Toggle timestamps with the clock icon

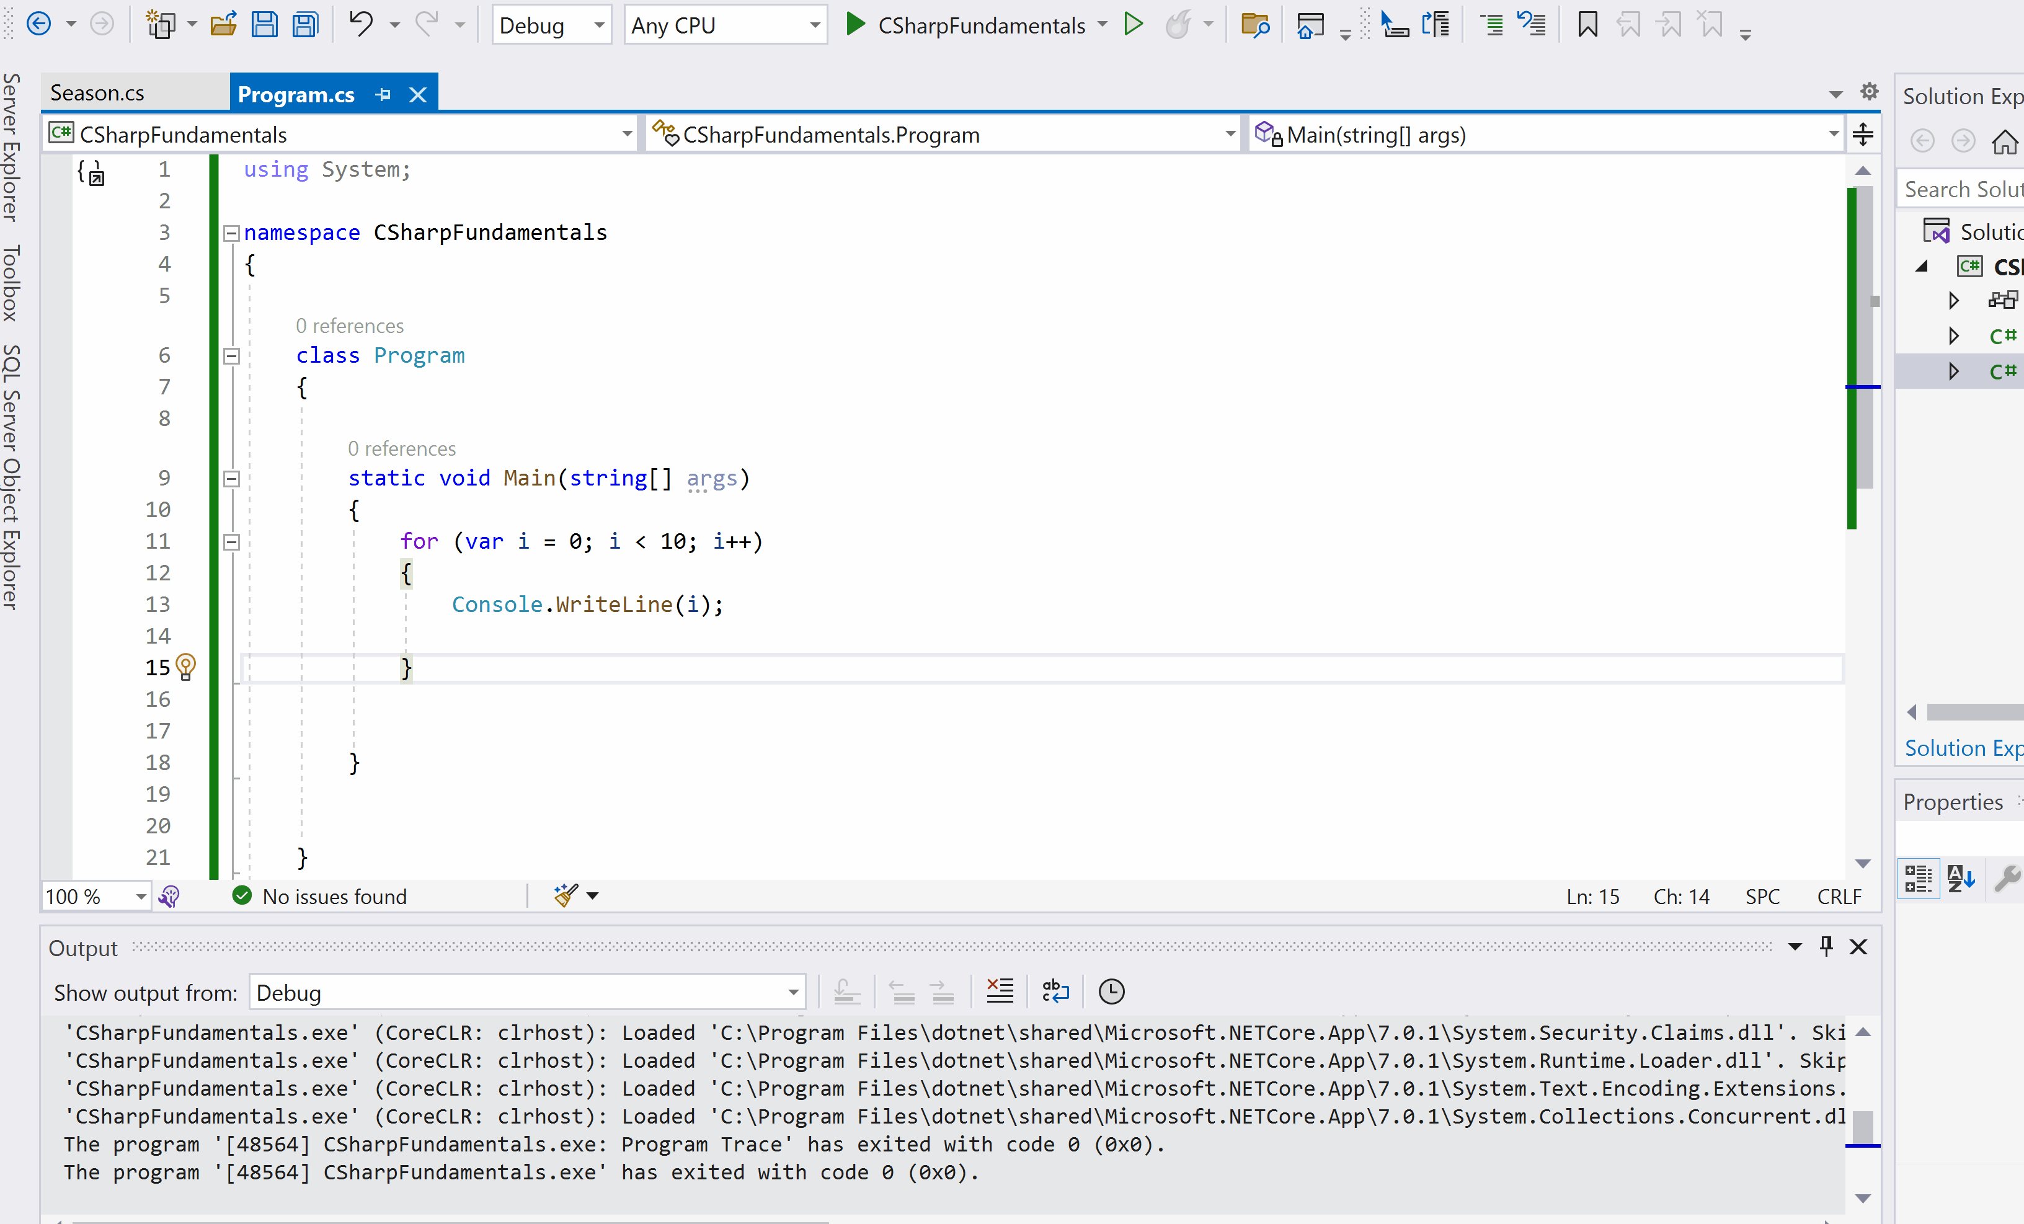pyautogui.click(x=1111, y=991)
